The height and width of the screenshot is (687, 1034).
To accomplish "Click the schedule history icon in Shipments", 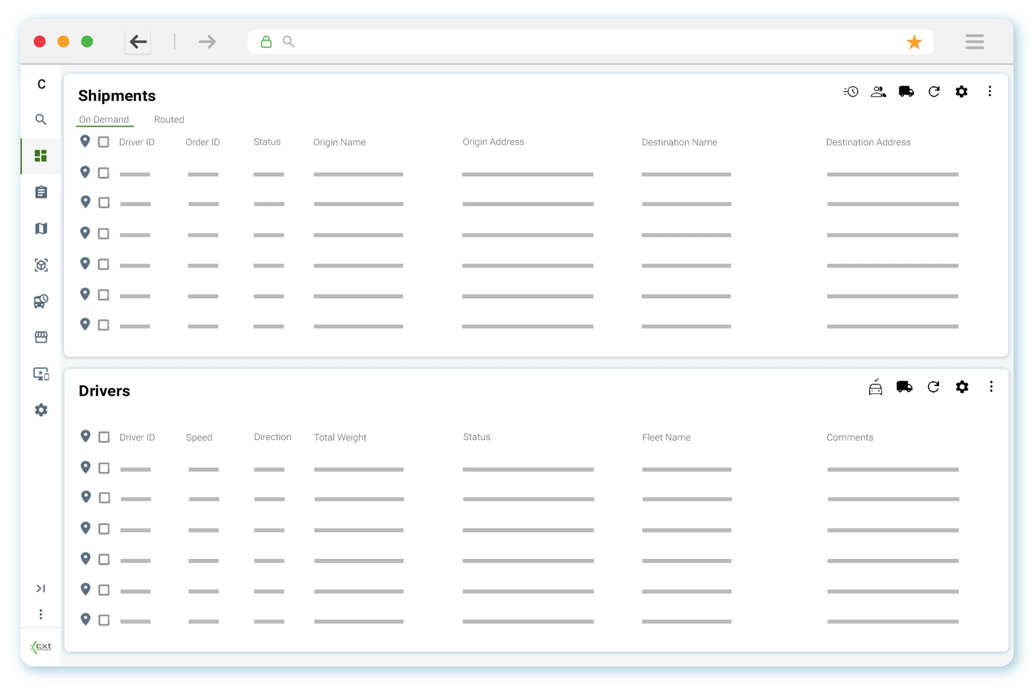I will (851, 92).
